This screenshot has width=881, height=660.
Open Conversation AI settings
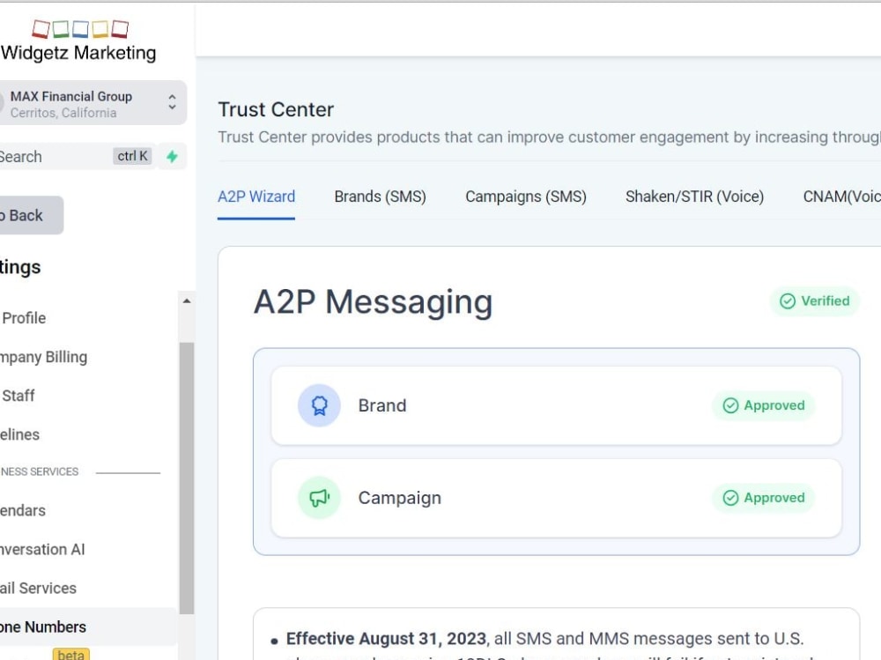[x=42, y=549]
